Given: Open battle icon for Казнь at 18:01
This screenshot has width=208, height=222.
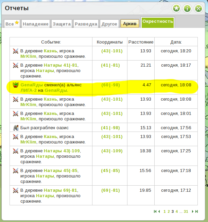Looking at the screenshot, I should 16,114.
